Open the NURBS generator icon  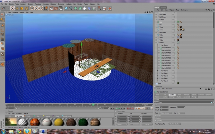(x=76, y=8)
